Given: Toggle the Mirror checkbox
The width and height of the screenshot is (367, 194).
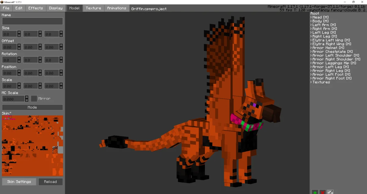Looking at the screenshot, I should pos(34,99).
